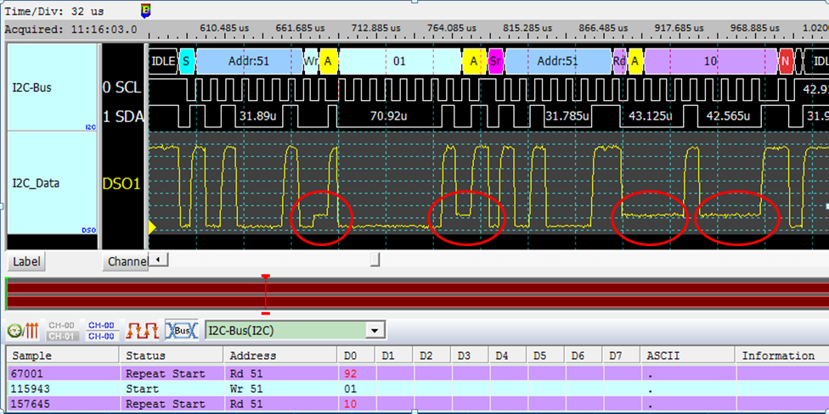This screenshot has width=829, height=414.
Task: Click the ACK segment after Rd
Action: 635,61
